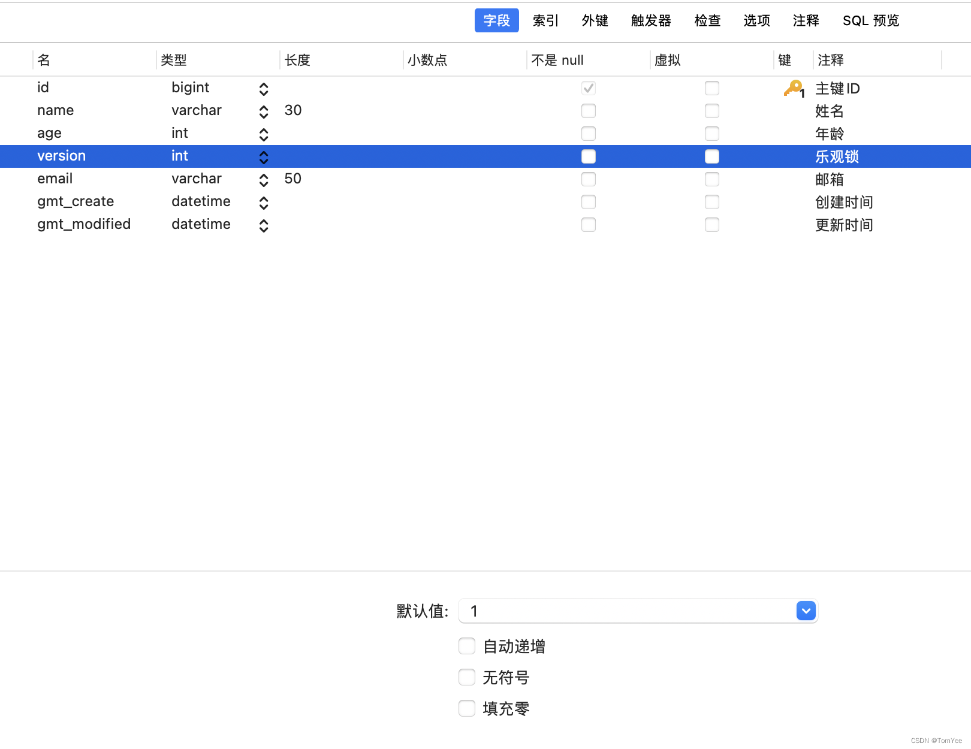Enable the 填充零 checkbox
Image resolution: width=971 pixels, height=749 pixels.
click(467, 708)
